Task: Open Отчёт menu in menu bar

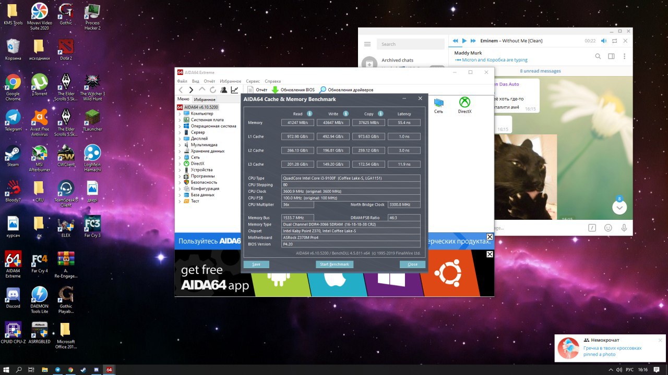Action: tap(209, 81)
